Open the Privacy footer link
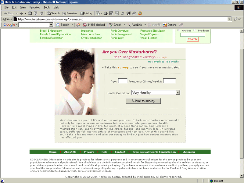Screen dimensions: 244x183 coord(89,152)
